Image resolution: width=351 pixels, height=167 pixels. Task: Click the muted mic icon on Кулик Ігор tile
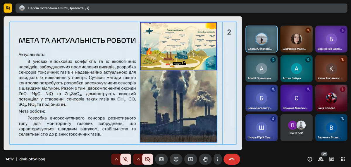[x=343, y=60]
